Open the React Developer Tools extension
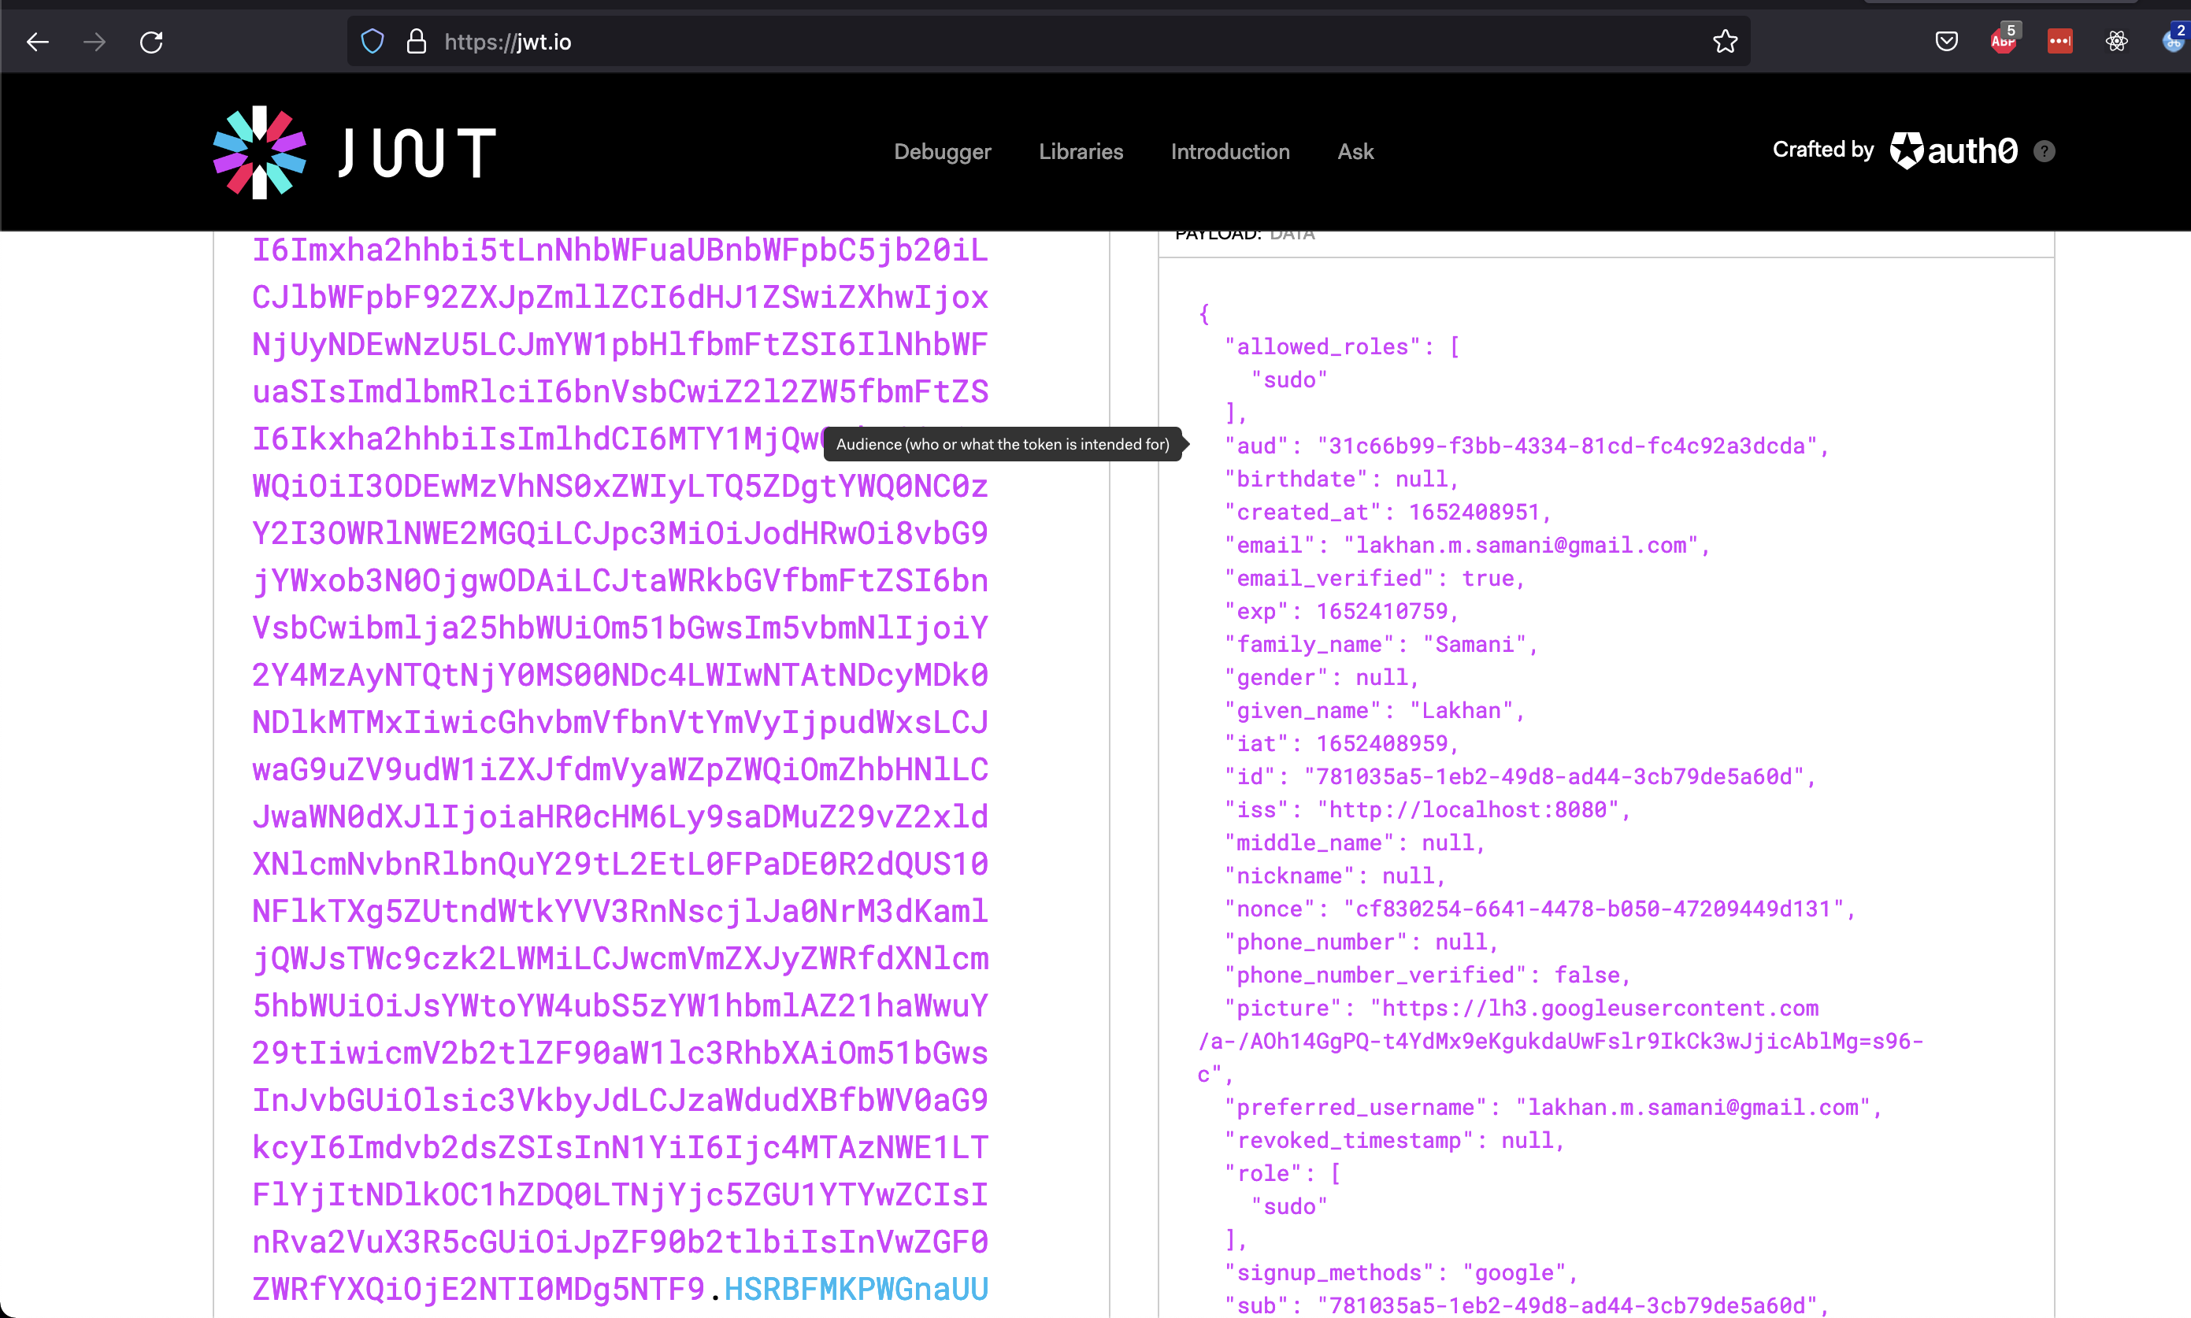Screen dimensions: 2191x1318 [x=2116, y=42]
